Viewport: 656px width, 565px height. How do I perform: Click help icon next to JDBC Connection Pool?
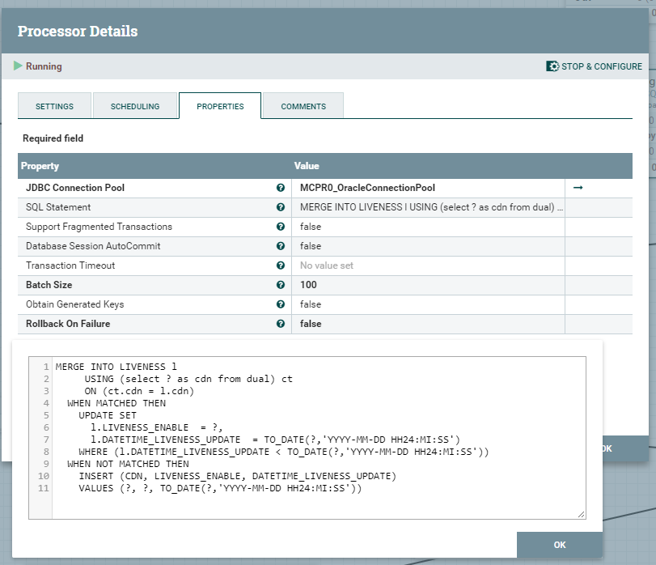pos(281,188)
